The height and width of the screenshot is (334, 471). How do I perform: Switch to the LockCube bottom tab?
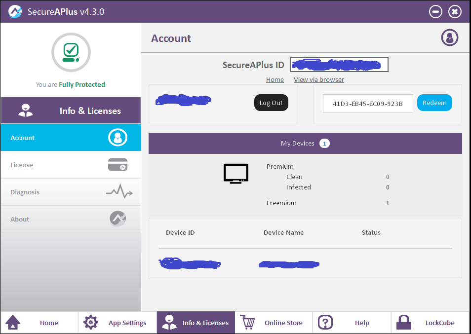tap(431, 322)
